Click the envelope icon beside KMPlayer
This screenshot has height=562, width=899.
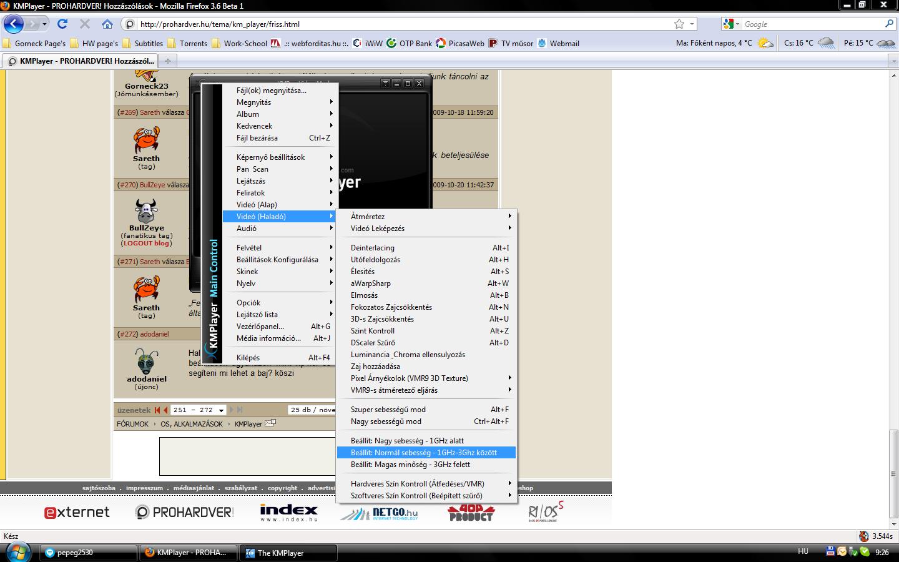pos(270,423)
